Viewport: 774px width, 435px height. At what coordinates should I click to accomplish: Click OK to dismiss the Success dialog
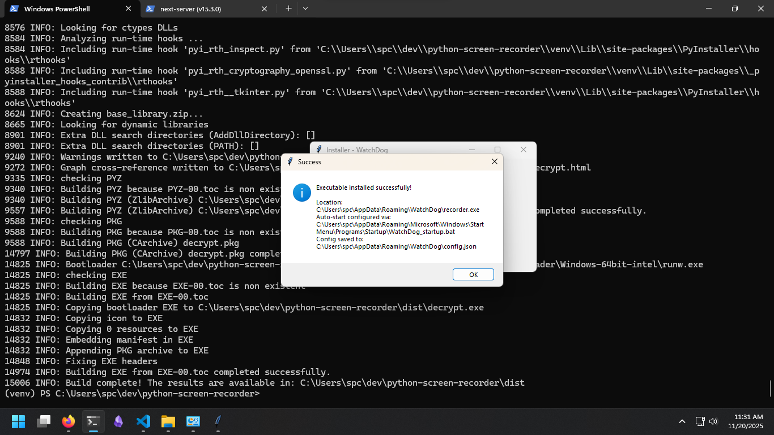[x=473, y=274]
